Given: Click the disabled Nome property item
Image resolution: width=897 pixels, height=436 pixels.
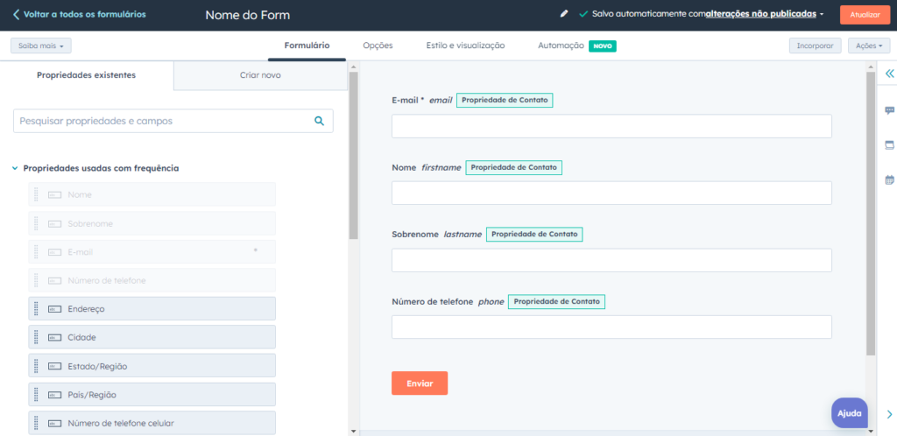Looking at the screenshot, I should [x=152, y=194].
